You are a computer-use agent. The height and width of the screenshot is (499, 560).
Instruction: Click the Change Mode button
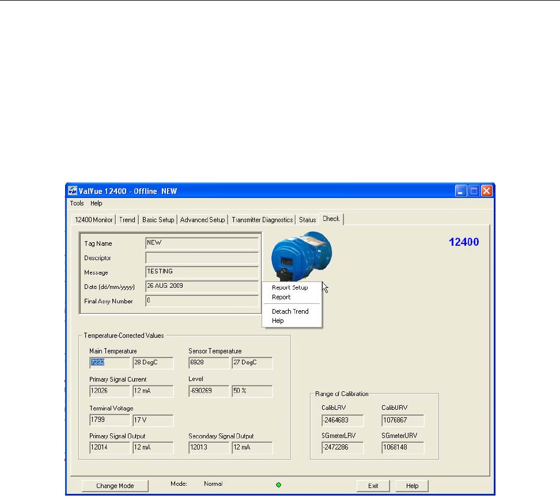tap(115, 486)
